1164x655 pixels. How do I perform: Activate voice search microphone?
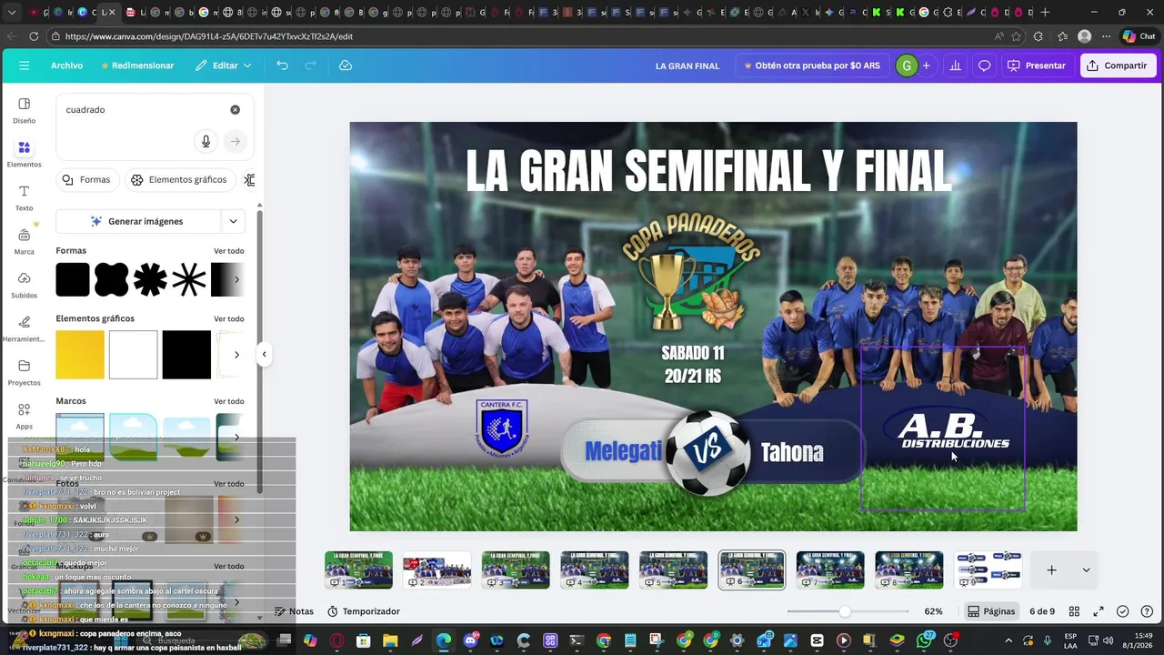tap(206, 141)
